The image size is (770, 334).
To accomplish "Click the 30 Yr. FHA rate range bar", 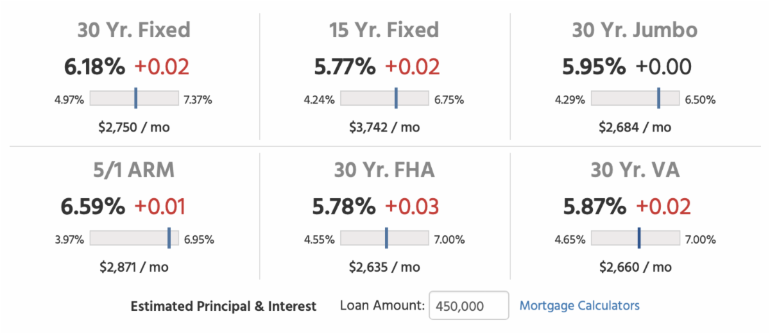I will coord(384,238).
